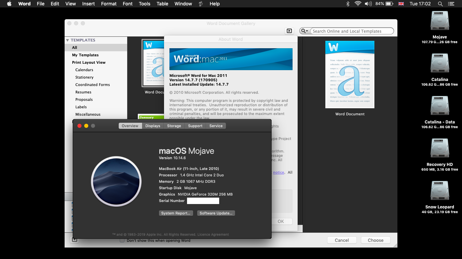The image size is (462, 259).
Task: Open the Help menu
Action: coord(214,4)
